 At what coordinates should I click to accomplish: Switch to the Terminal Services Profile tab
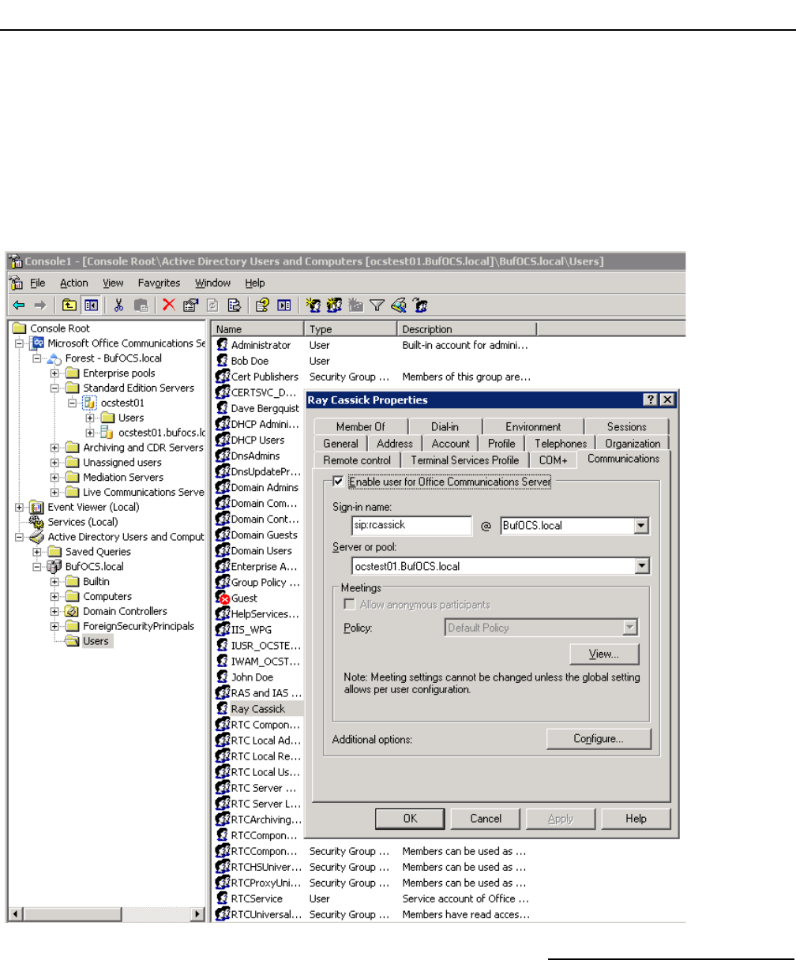[466, 459]
